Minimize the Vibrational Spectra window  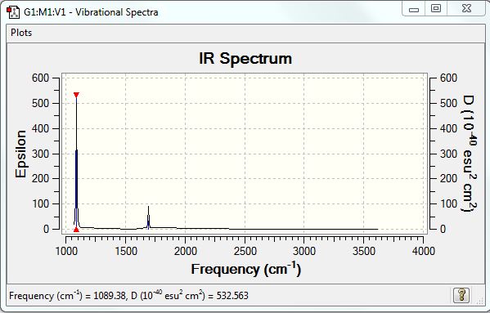pos(414,9)
